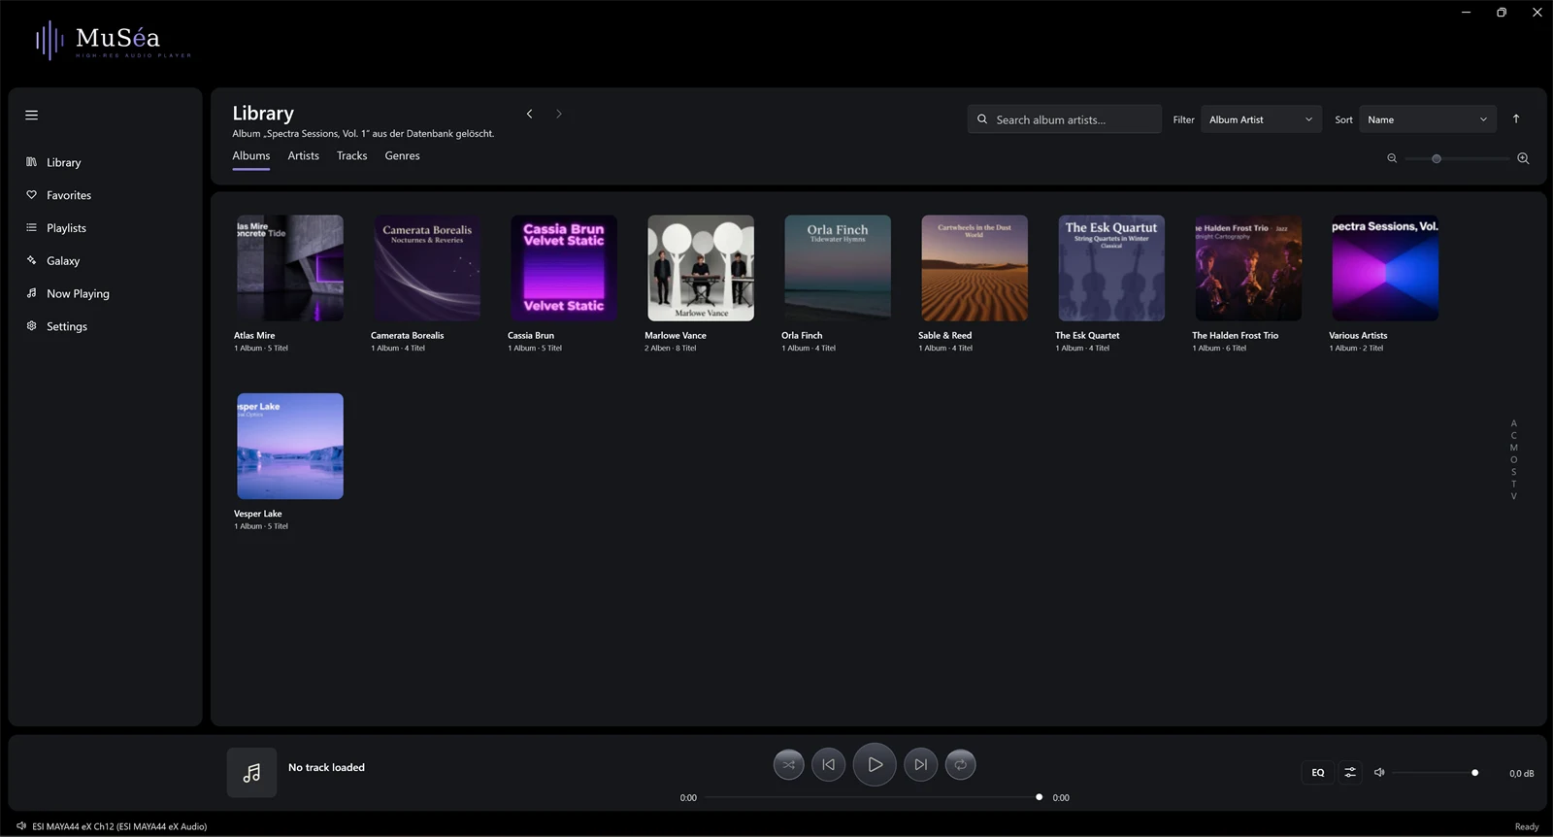Image resolution: width=1553 pixels, height=837 pixels.
Task: Open the Sort Name dropdown
Action: point(1428,119)
